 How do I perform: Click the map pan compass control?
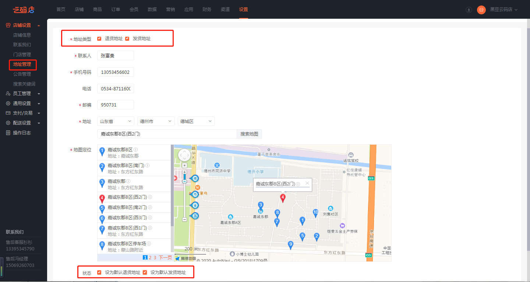[184, 155]
